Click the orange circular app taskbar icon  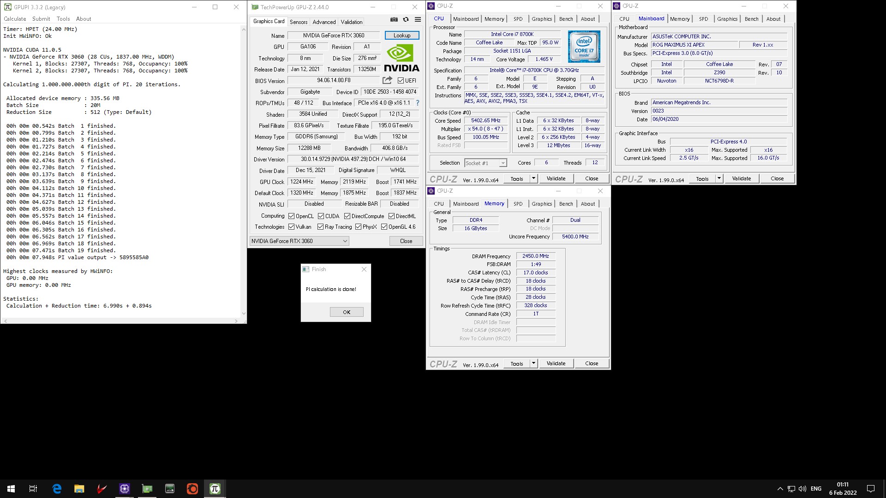pyautogui.click(x=192, y=489)
